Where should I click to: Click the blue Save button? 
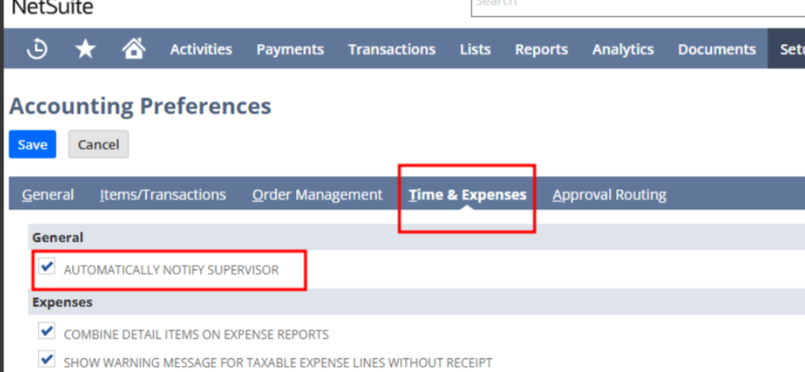click(x=33, y=144)
